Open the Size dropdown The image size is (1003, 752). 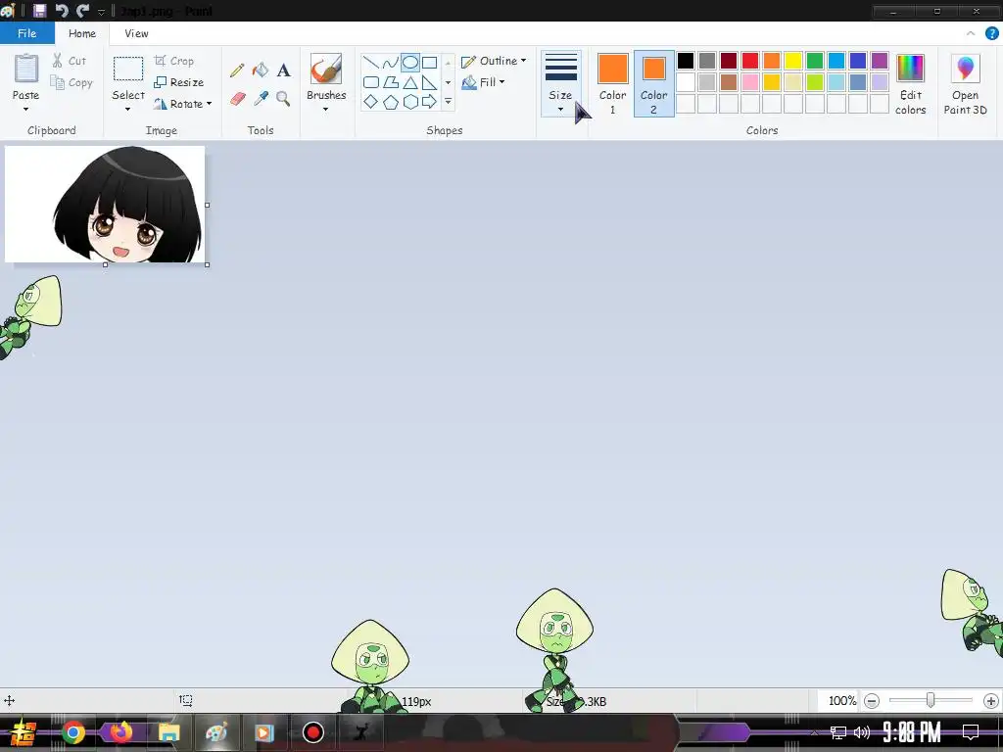(x=560, y=84)
